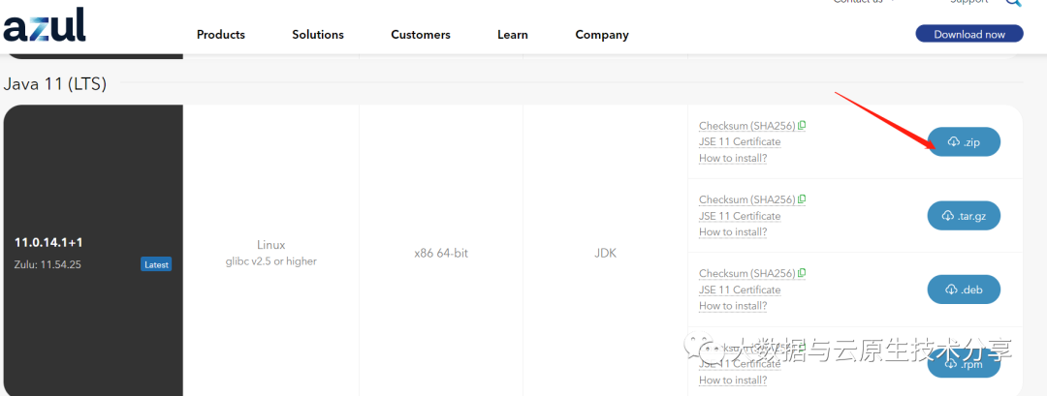The image size is (1047, 396).
Task: Open How to install link for .tar.gz
Action: click(733, 232)
